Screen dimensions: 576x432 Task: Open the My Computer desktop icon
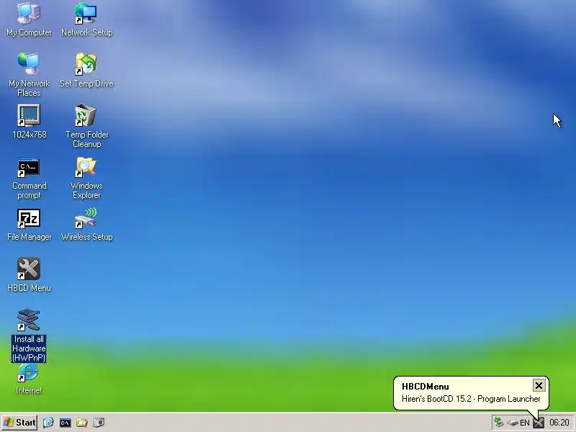click(29, 19)
